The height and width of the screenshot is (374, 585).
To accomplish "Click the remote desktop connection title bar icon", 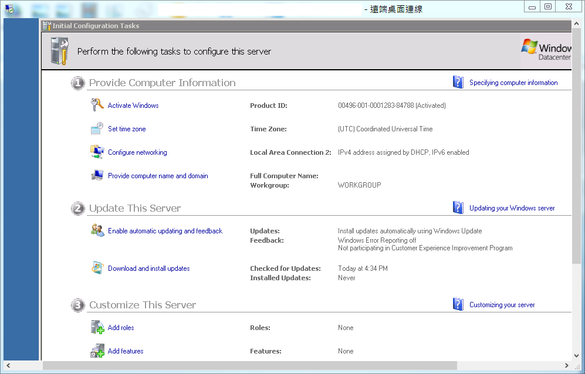I will tap(9, 9).
